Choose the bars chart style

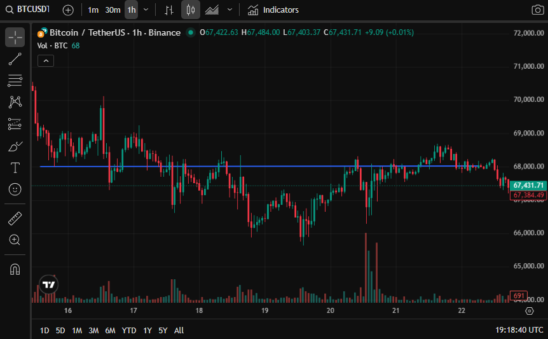point(169,10)
